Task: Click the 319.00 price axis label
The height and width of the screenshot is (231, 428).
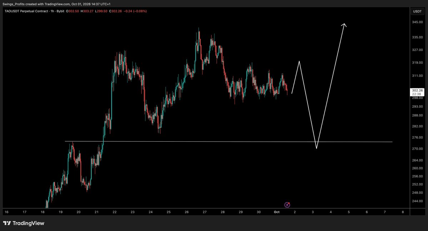Action: pos(417,63)
